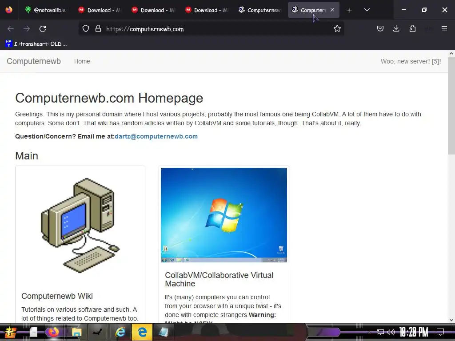This screenshot has width=455, height=341.
Task: Click Computernewb Wiki card title
Action: (x=57, y=296)
